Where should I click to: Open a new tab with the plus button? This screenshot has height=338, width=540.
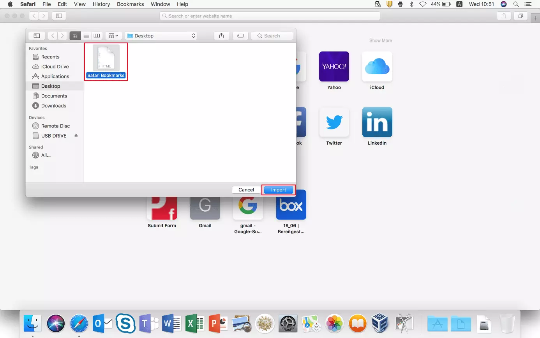pos(535,19)
